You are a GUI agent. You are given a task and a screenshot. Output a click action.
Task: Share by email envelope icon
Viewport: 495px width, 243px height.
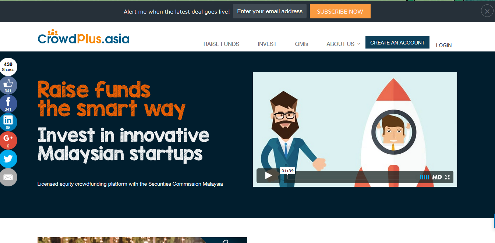click(8, 177)
